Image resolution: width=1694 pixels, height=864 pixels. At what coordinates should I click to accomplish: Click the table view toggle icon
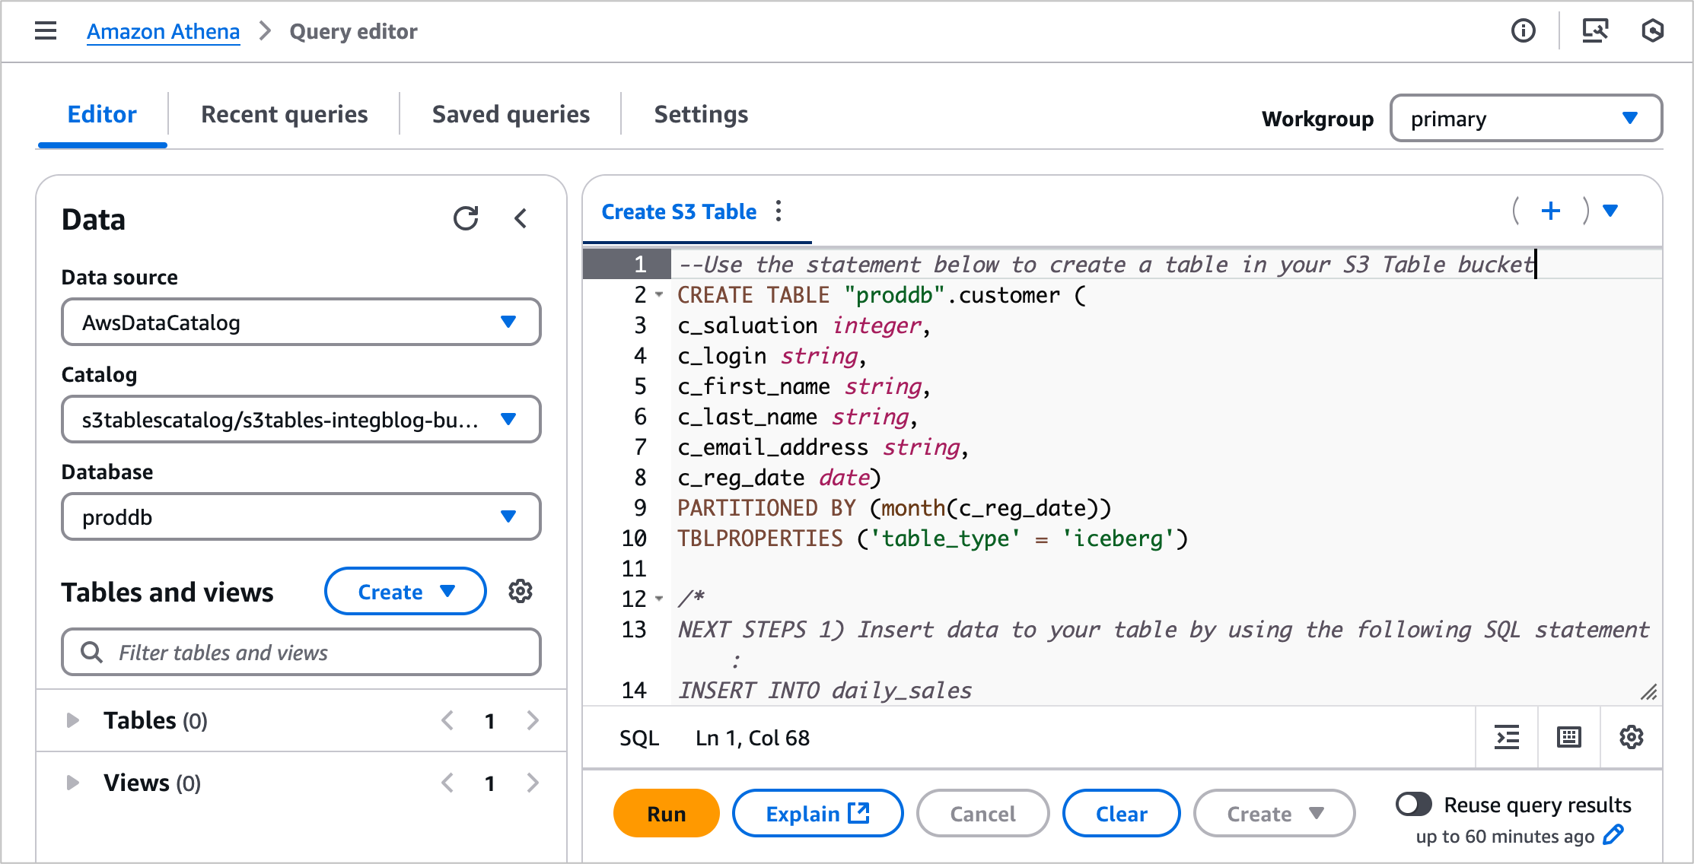(x=1568, y=737)
